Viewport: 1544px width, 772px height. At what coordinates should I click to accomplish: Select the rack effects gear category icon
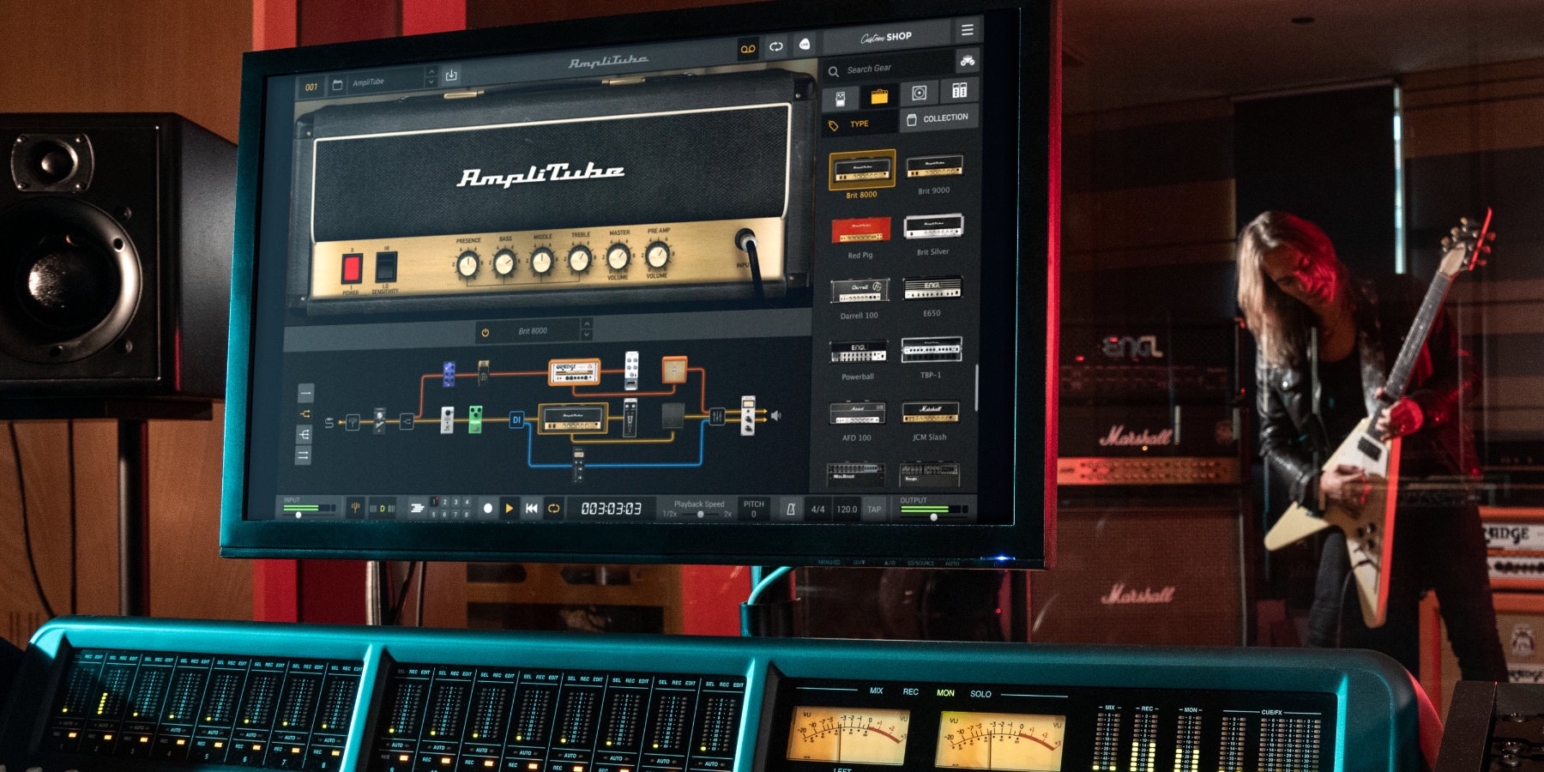[959, 91]
